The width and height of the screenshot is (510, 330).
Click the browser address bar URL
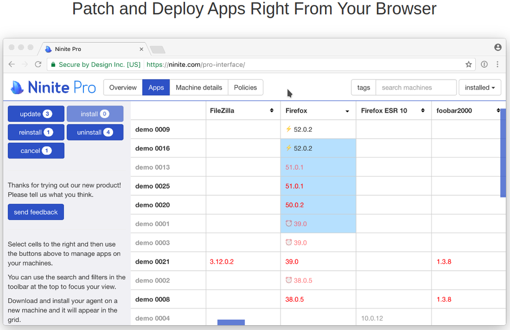[x=196, y=64]
